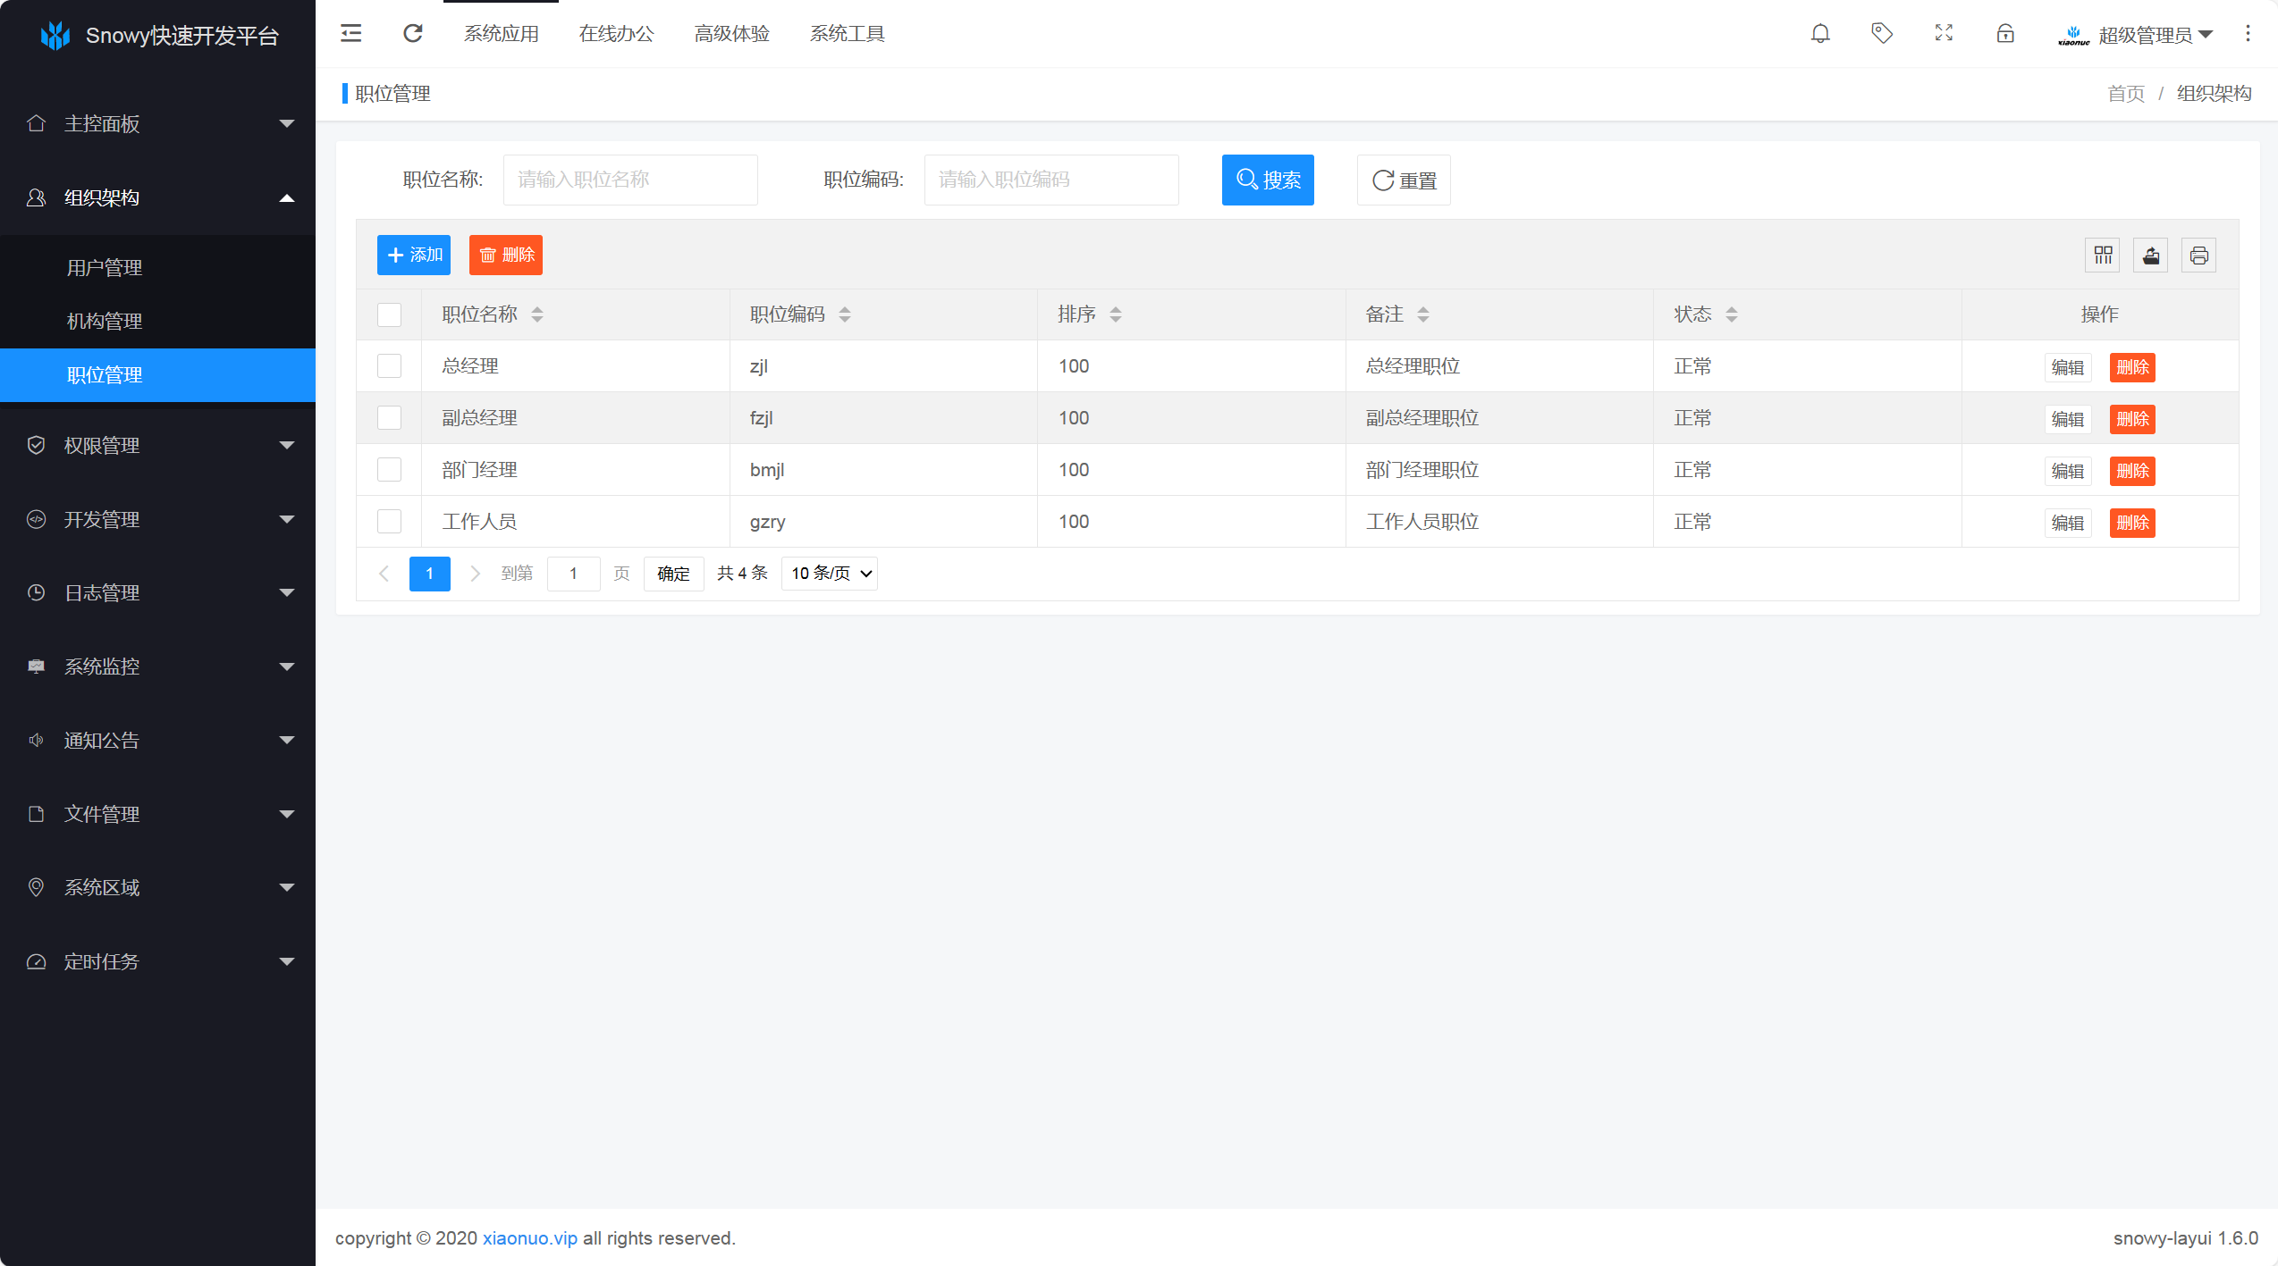This screenshot has height=1266, width=2278.
Task: Open the 10 条/页 page size dropdown
Action: 830,574
